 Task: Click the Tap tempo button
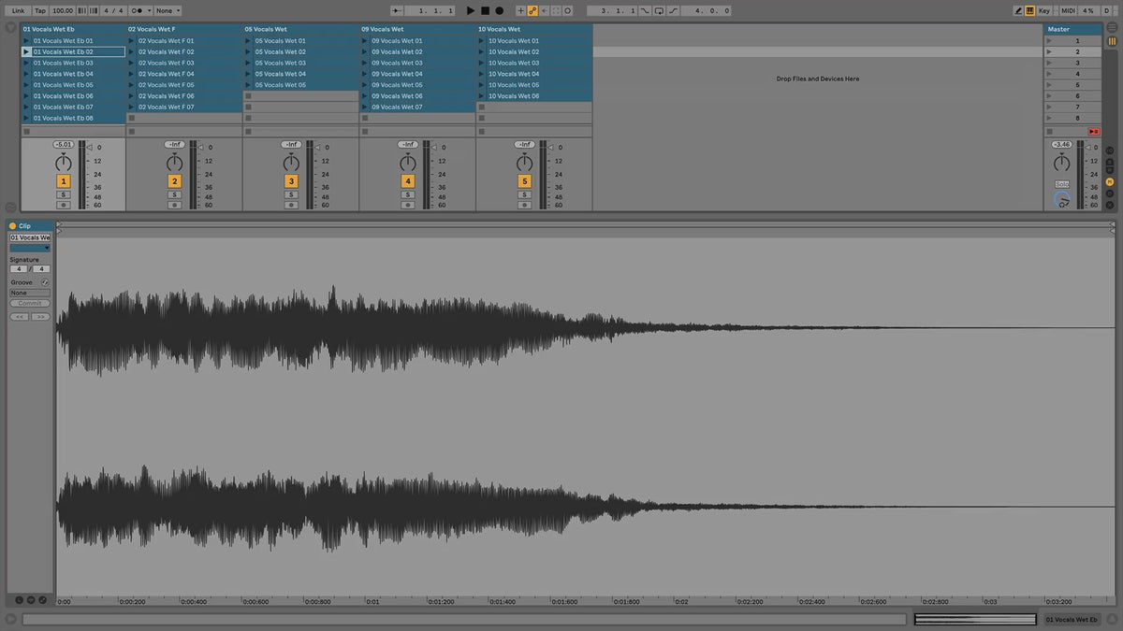[39, 10]
